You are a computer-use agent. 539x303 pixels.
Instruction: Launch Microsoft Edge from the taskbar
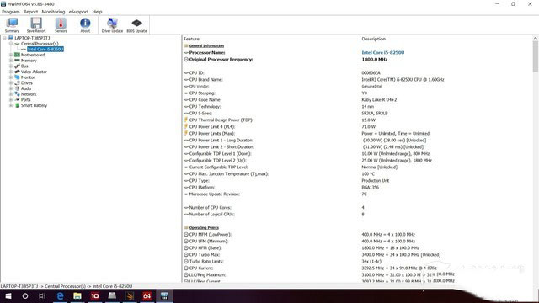[60, 295]
